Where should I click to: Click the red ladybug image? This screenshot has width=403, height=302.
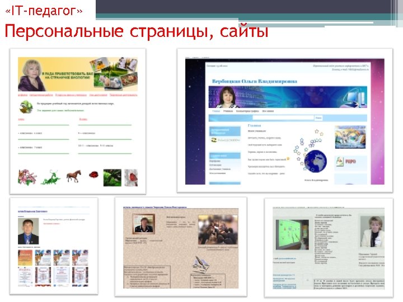(94, 175)
